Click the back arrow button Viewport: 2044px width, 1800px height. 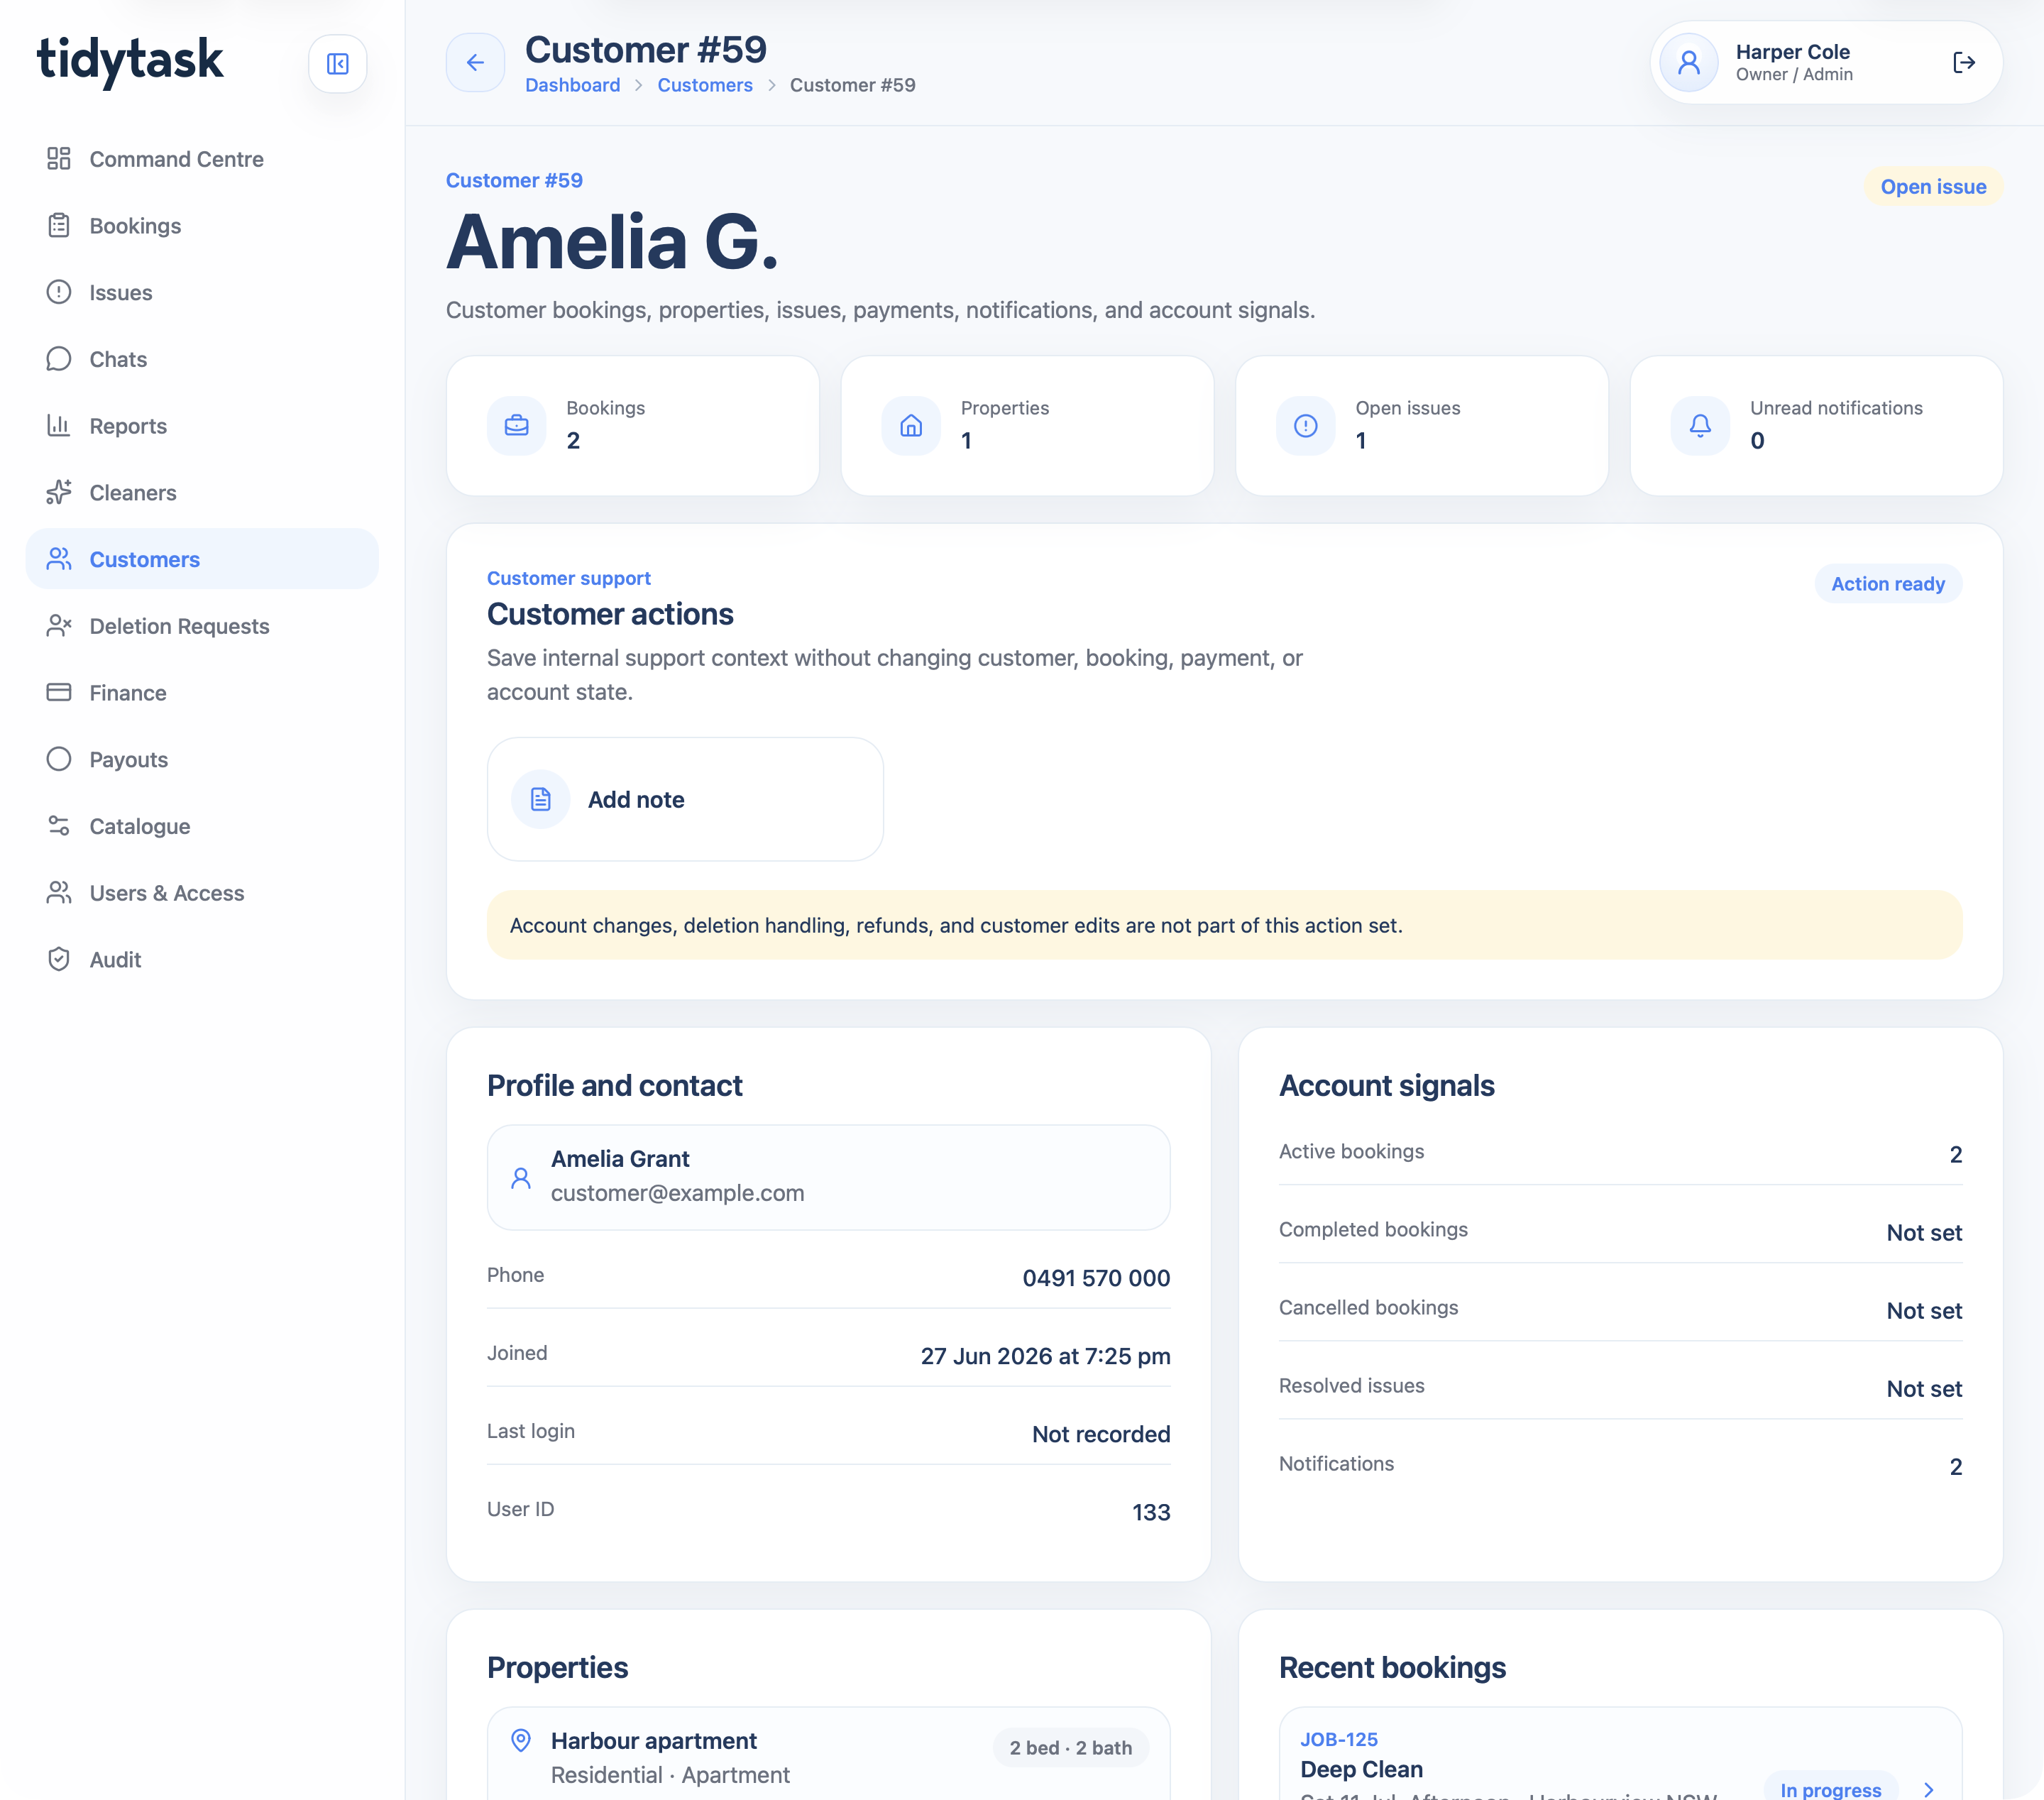tap(475, 63)
